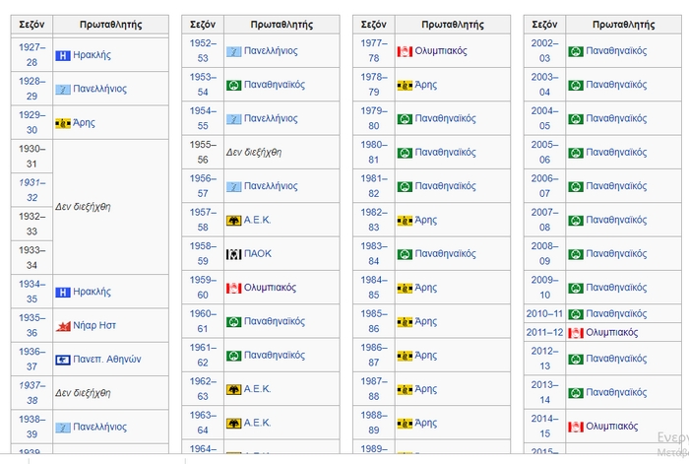The image size is (689, 464).
Task: Click the Πανελλήνιος flag icon in the 1928–29 row
Action: click(63, 90)
